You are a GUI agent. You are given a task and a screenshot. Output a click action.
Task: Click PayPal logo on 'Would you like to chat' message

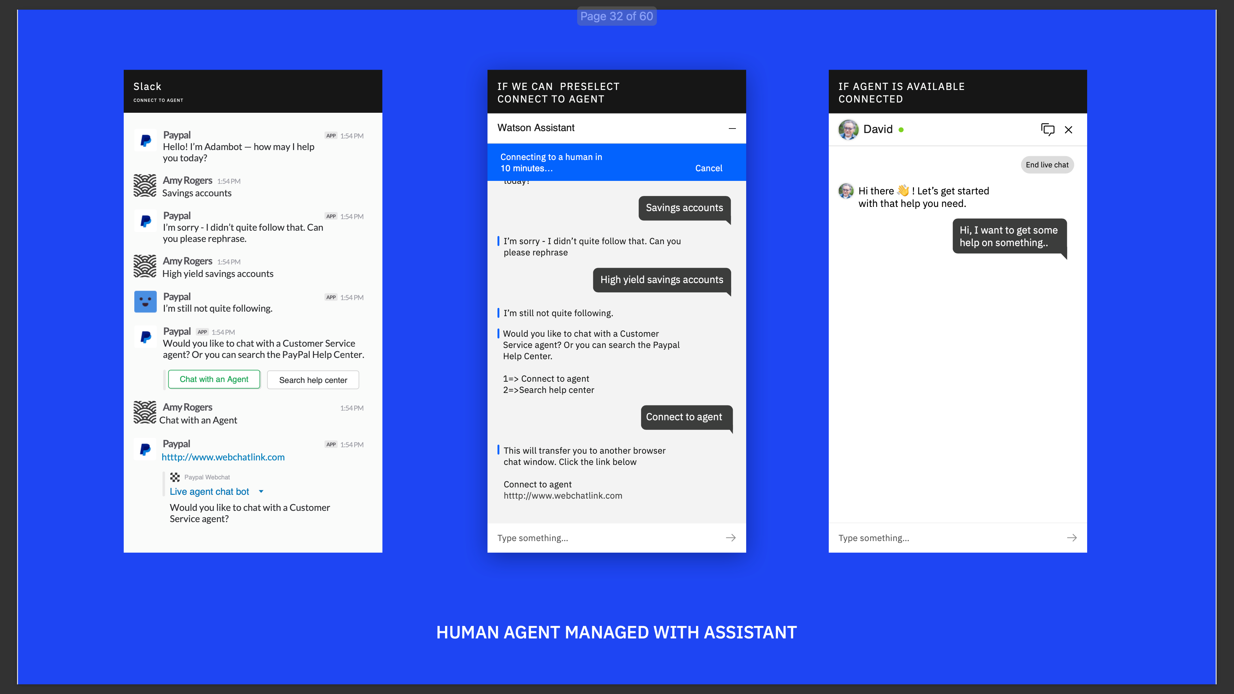pos(145,337)
